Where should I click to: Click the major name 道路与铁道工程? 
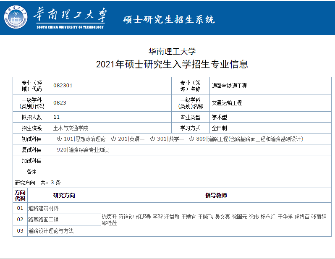click(x=229, y=86)
